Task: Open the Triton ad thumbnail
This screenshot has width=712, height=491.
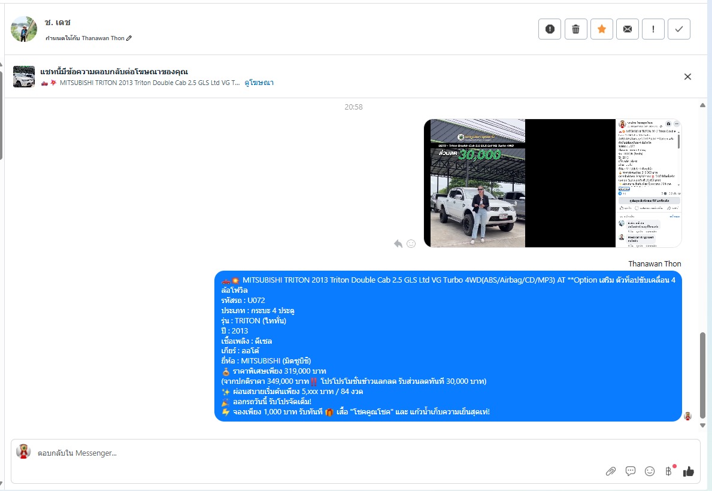Action: [x=23, y=77]
